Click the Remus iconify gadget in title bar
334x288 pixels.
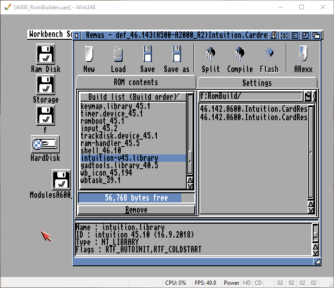(273, 35)
